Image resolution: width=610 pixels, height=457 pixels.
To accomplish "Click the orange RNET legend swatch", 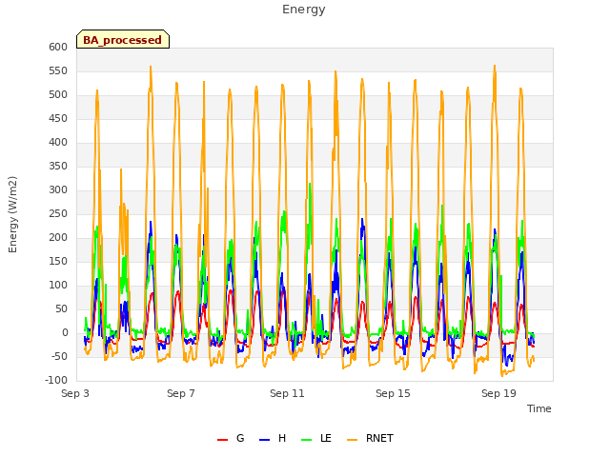I will 352,440.
